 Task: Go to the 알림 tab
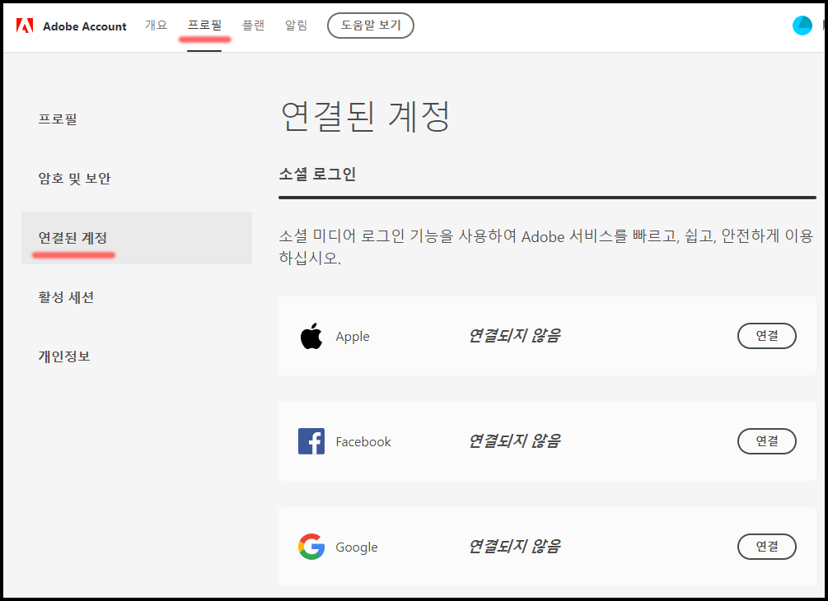pos(296,25)
